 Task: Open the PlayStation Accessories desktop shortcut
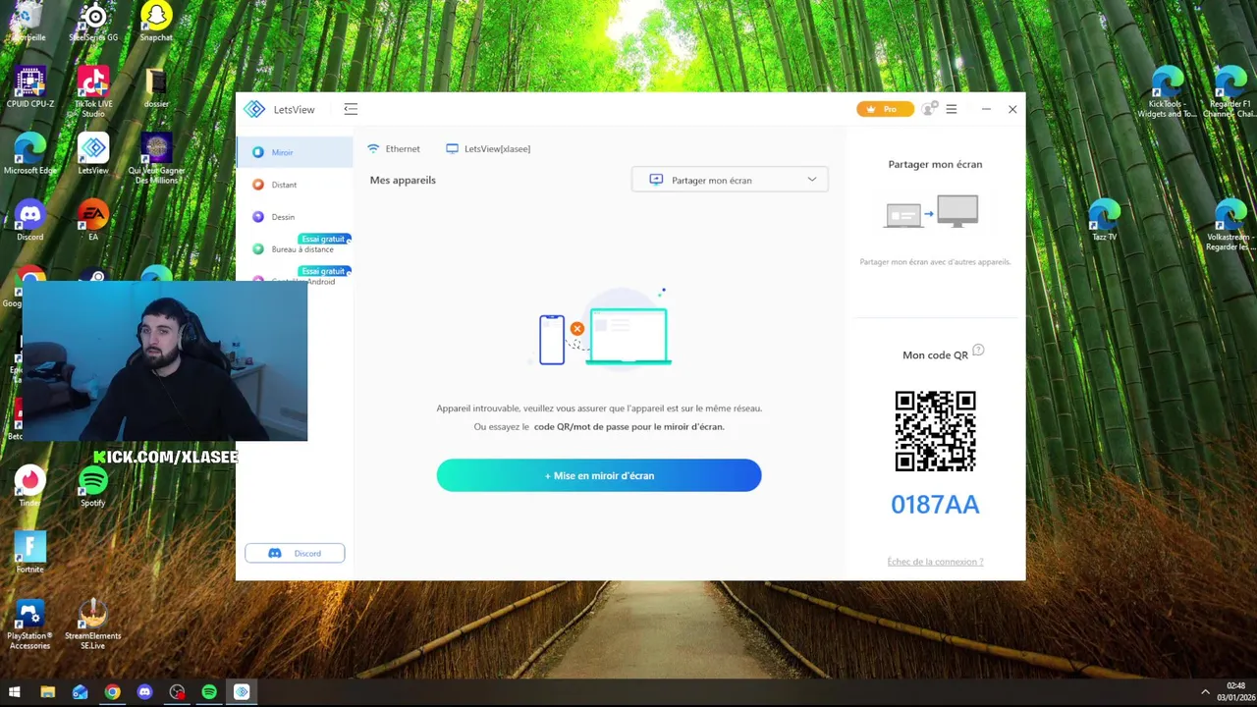tap(29, 625)
